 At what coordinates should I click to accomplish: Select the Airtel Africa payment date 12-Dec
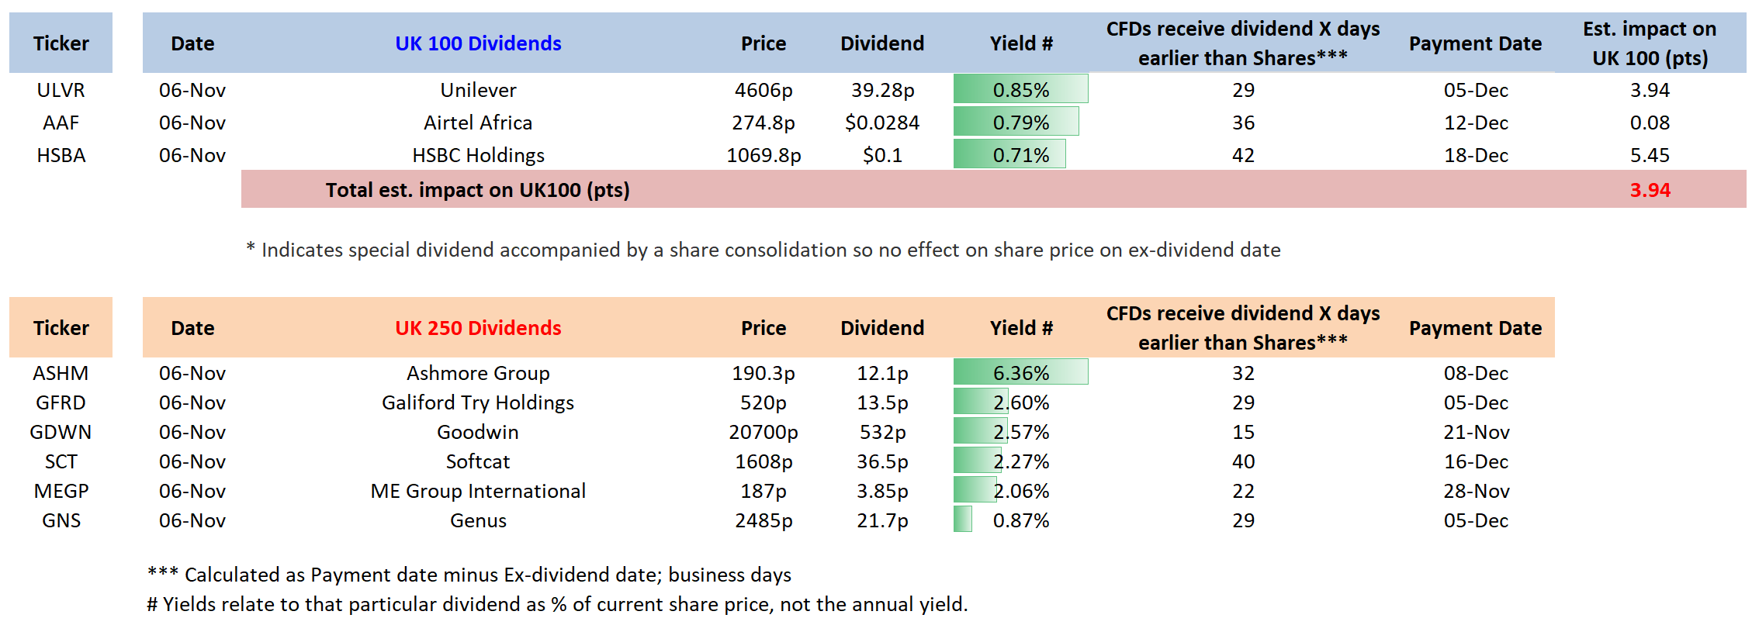point(1476,123)
